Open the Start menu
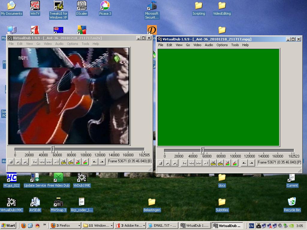The width and height of the screenshot is (307, 230). [x=8, y=226]
